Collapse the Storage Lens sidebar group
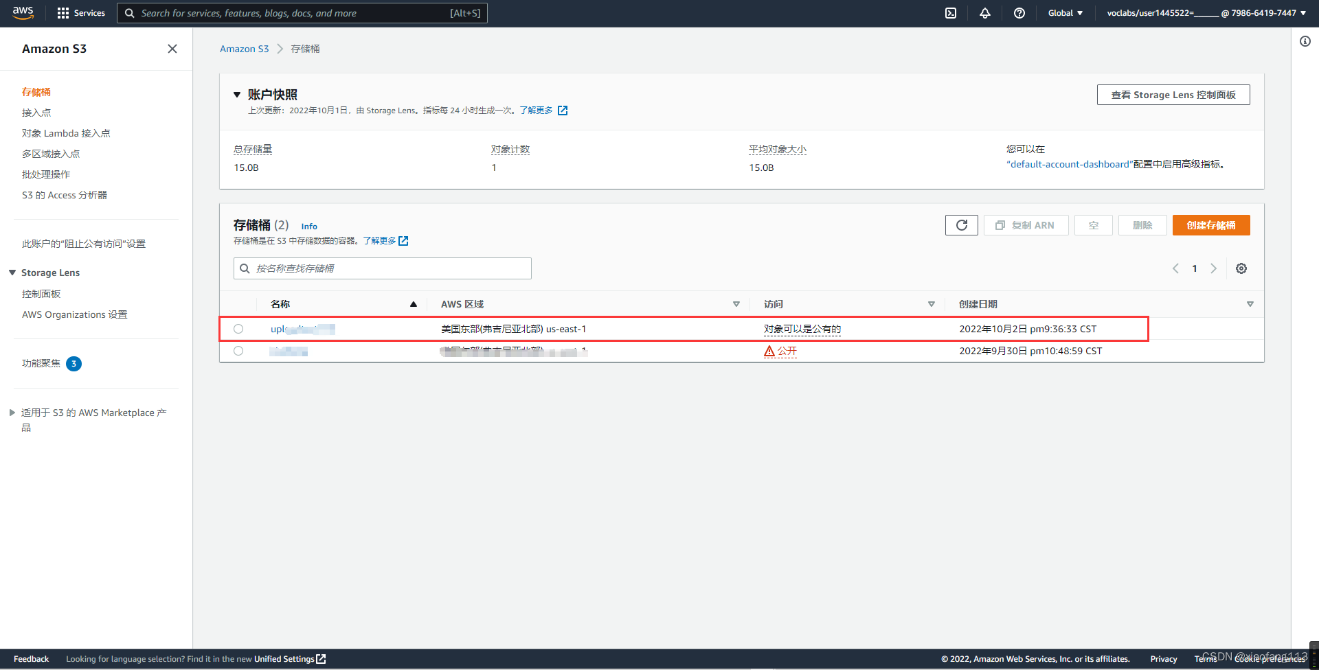The image size is (1319, 670). point(12,273)
